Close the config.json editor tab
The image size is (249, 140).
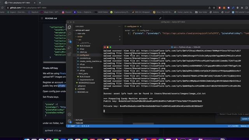click(x=141, y=26)
